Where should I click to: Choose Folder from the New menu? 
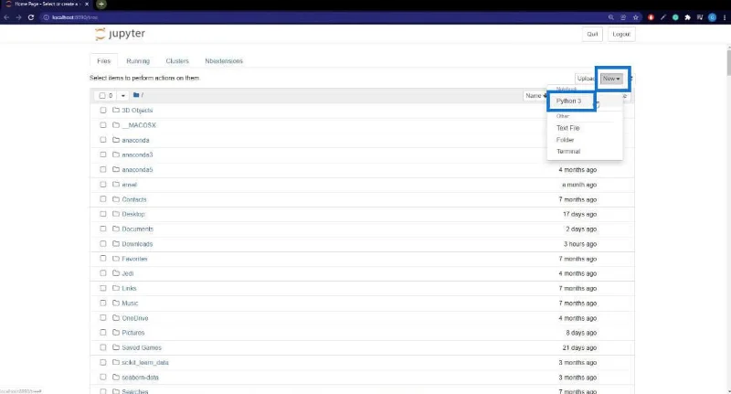pos(565,140)
